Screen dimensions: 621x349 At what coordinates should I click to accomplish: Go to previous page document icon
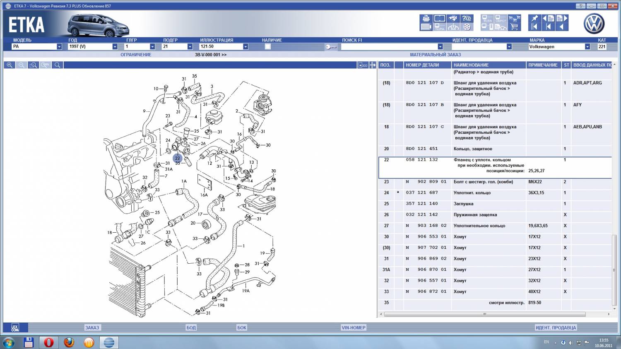point(548,19)
